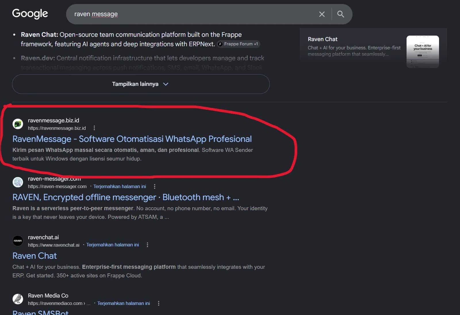The width and height of the screenshot is (460, 315).
Task: Click the ravenchat.ai site favicon
Action: tap(18, 241)
